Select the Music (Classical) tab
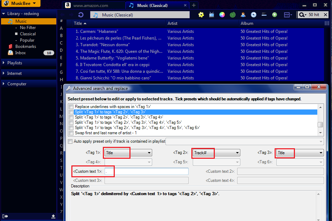 (152, 6)
